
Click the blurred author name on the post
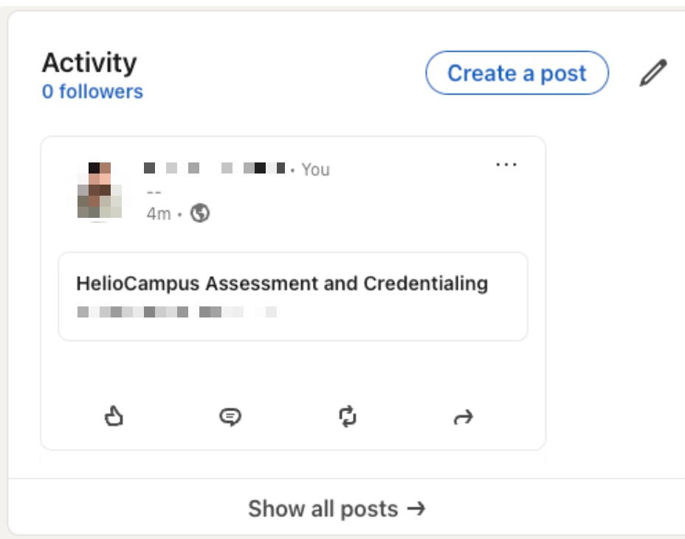(x=214, y=169)
